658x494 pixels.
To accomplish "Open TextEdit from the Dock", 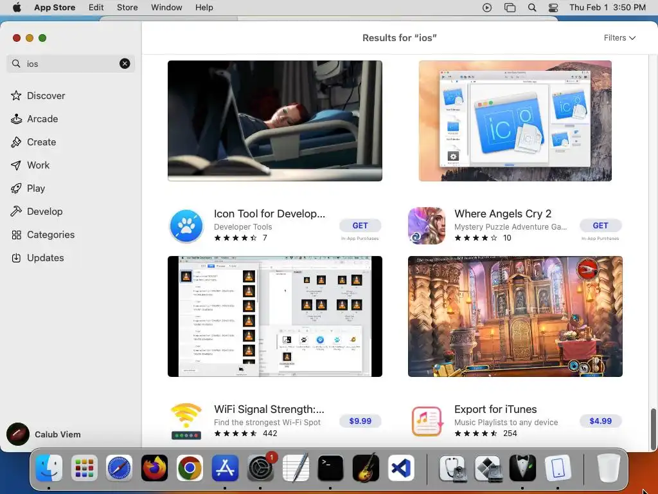I will [296, 468].
